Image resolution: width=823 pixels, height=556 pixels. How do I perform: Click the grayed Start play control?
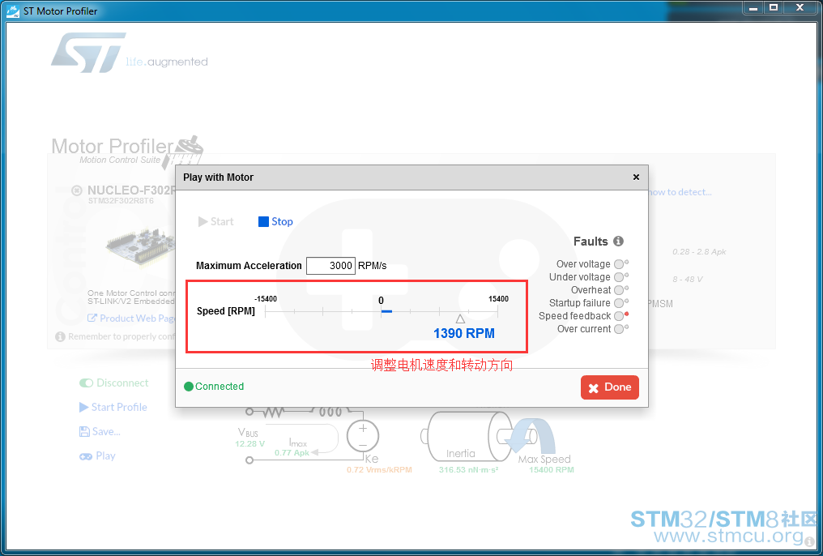[215, 221]
